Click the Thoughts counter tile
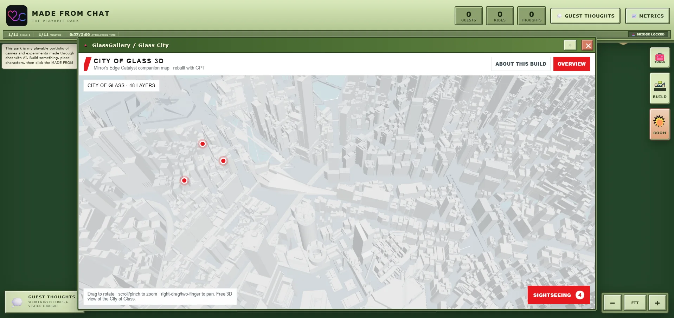 (532, 16)
